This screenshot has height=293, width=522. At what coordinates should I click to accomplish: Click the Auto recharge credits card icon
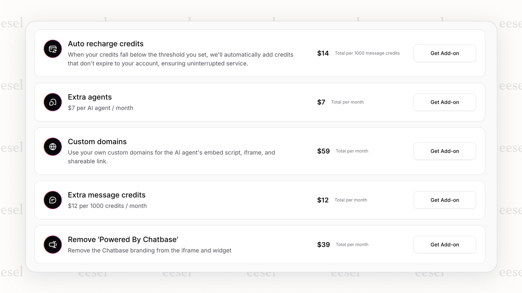point(53,49)
